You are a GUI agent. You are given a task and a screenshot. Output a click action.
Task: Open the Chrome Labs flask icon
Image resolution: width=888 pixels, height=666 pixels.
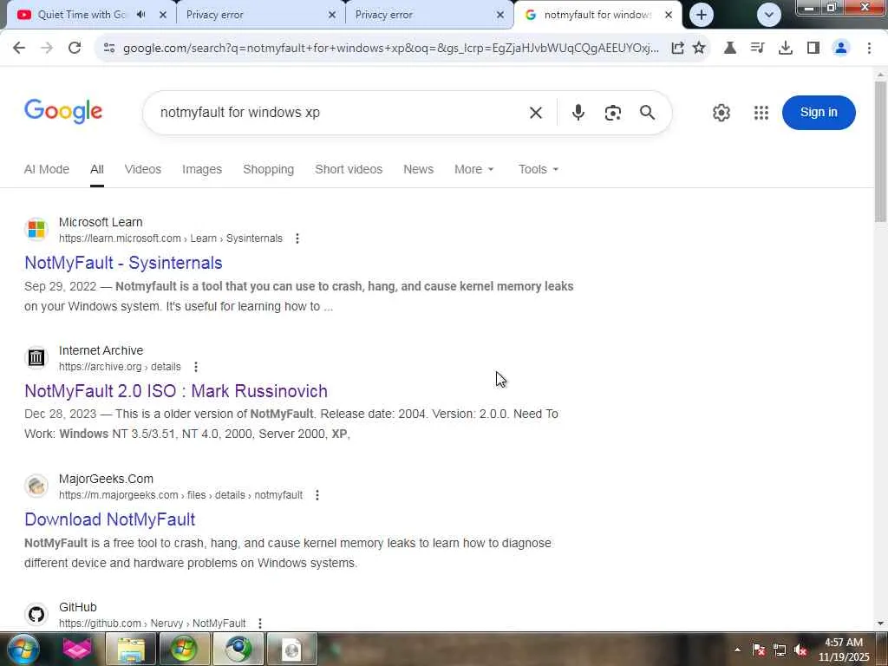click(730, 48)
